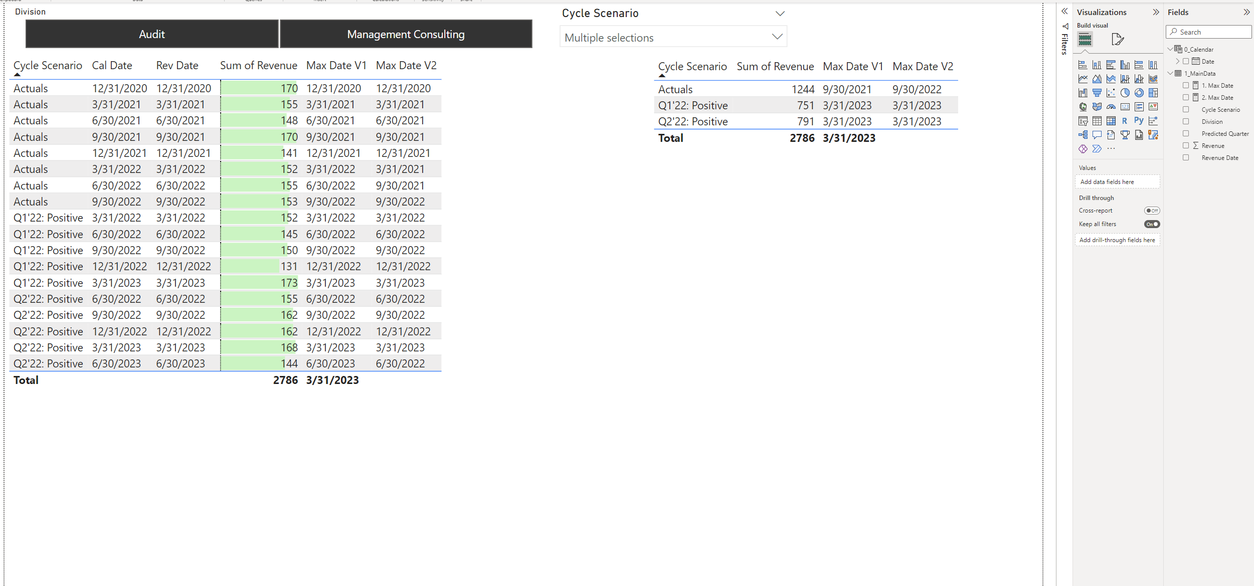This screenshot has width=1254, height=586.
Task: Collapse the 1_MainData table
Action: 1170,73
